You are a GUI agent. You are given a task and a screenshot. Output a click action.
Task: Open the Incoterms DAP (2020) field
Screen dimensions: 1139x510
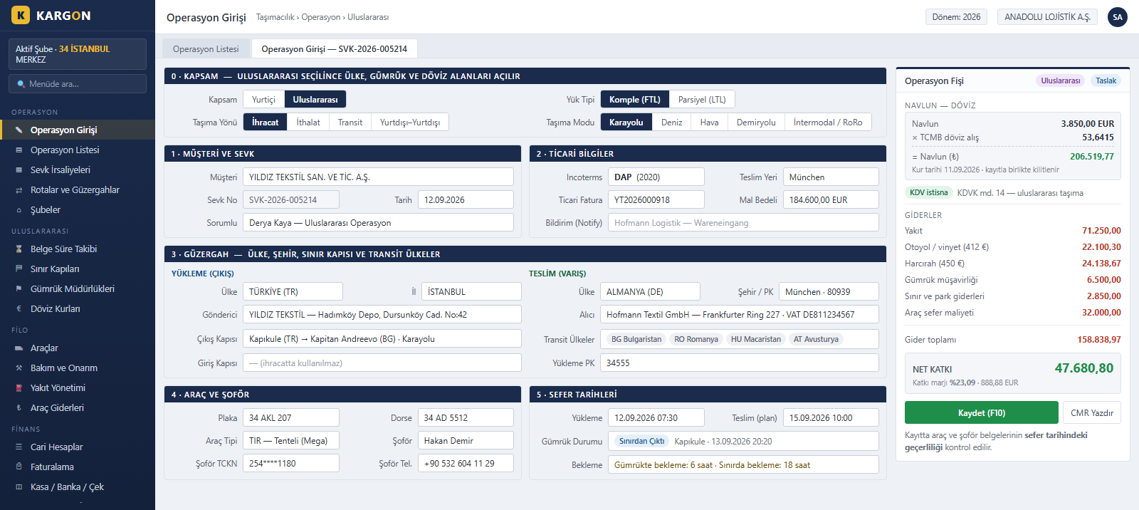pos(656,177)
